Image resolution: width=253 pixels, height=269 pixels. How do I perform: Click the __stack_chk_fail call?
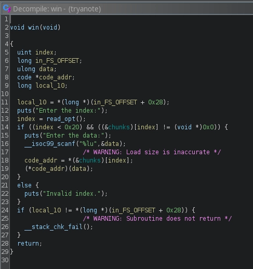point(54,227)
